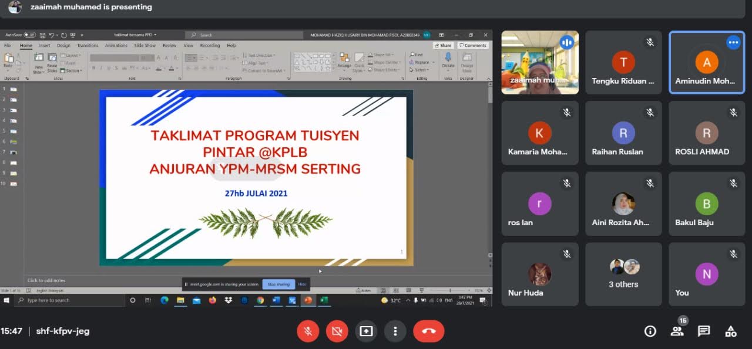Open the Slide Show ribbon tab

point(145,46)
